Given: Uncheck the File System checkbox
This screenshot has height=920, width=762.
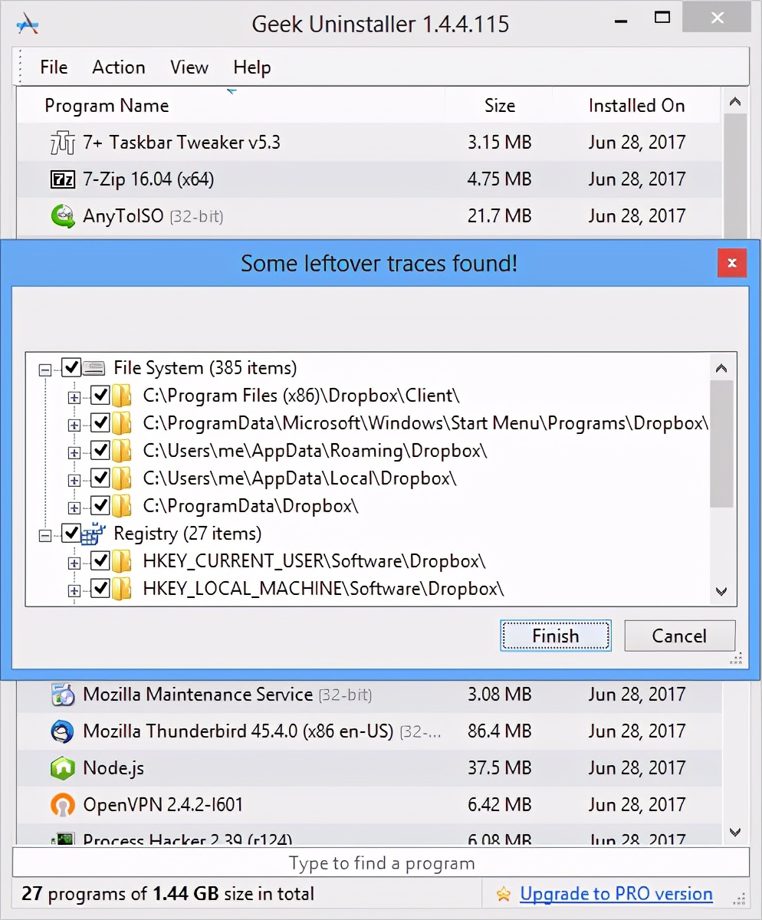Looking at the screenshot, I should pos(71,368).
